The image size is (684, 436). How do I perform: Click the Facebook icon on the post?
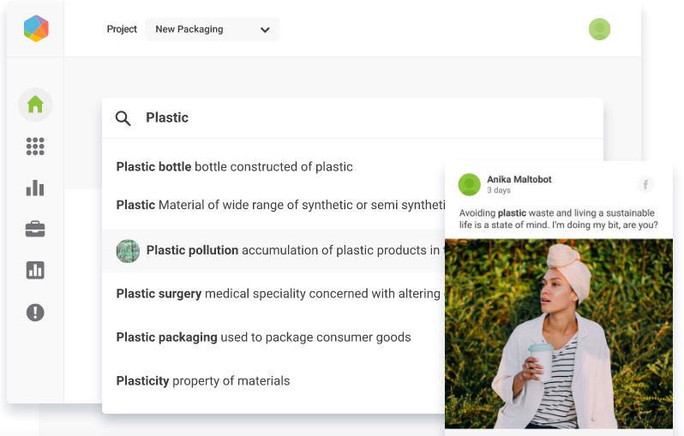pyautogui.click(x=645, y=184)
